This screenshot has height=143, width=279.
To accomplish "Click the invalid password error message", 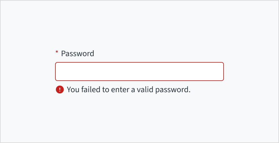I will pyautogui.click(x=129, y=90).
